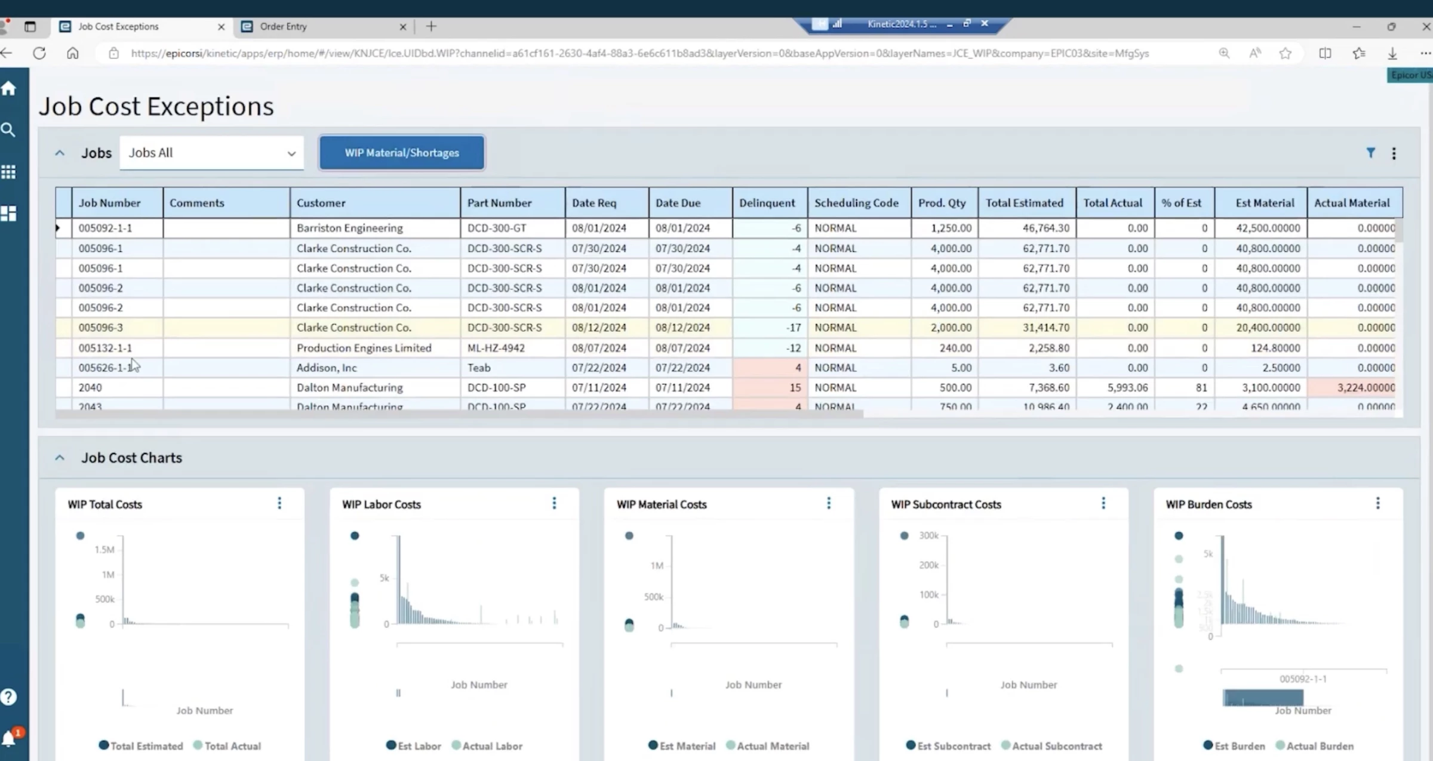The width and height of the screenshot is (1433, 761).
Task: Click the read aloud icon
Action: pyautogui.click(x=1255, y=53)
